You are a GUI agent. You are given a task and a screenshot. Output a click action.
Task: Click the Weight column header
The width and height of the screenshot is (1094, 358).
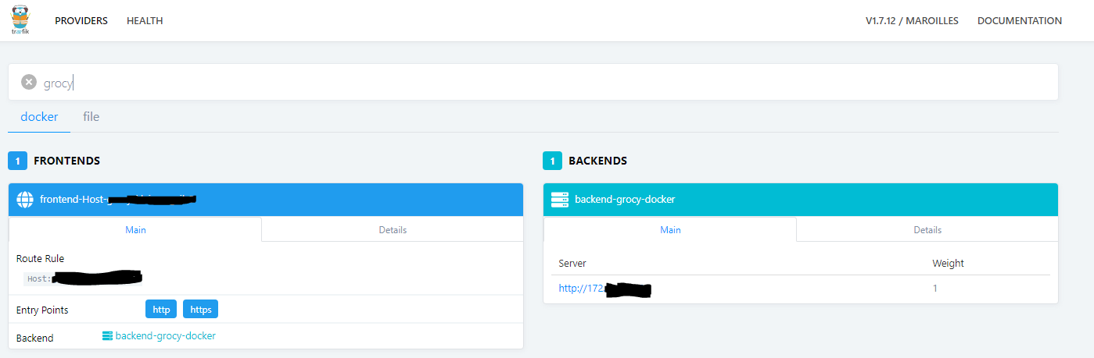(x=948, y=264)
